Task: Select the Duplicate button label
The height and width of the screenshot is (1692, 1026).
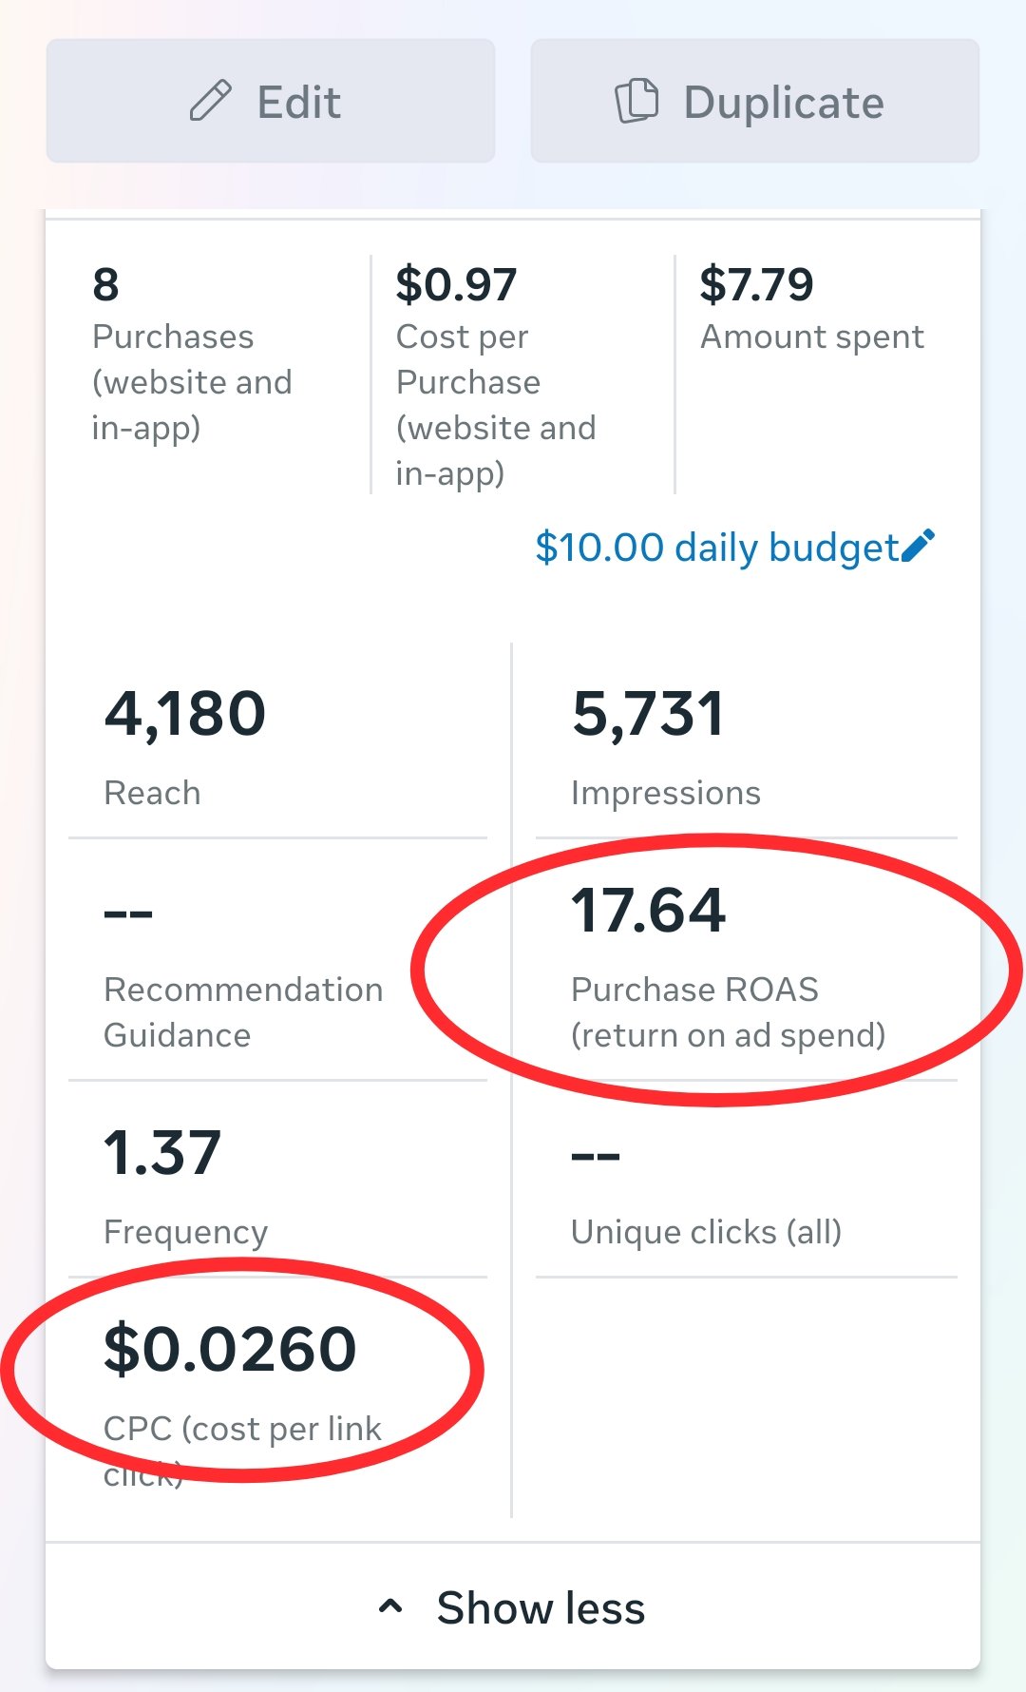Action: pyautogui.click(x=784, y=103)
